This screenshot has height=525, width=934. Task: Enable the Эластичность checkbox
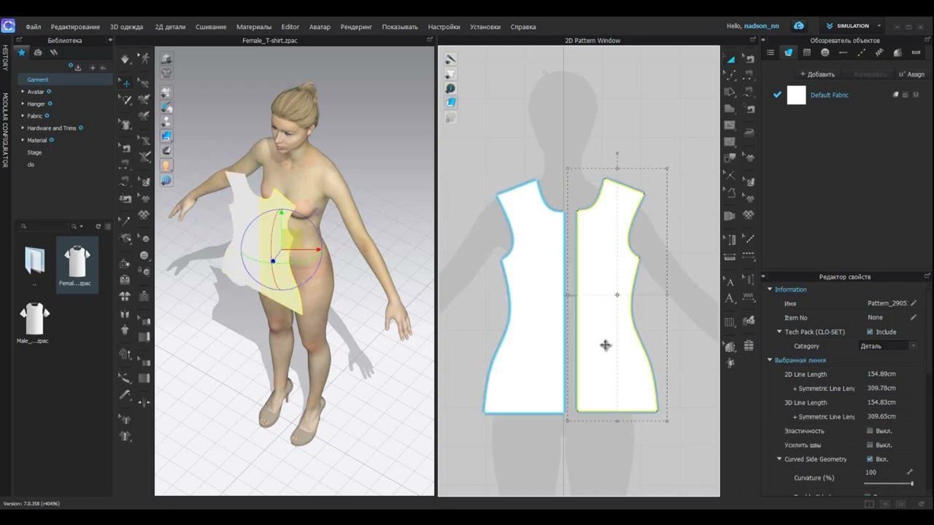(x=869, y=431)
